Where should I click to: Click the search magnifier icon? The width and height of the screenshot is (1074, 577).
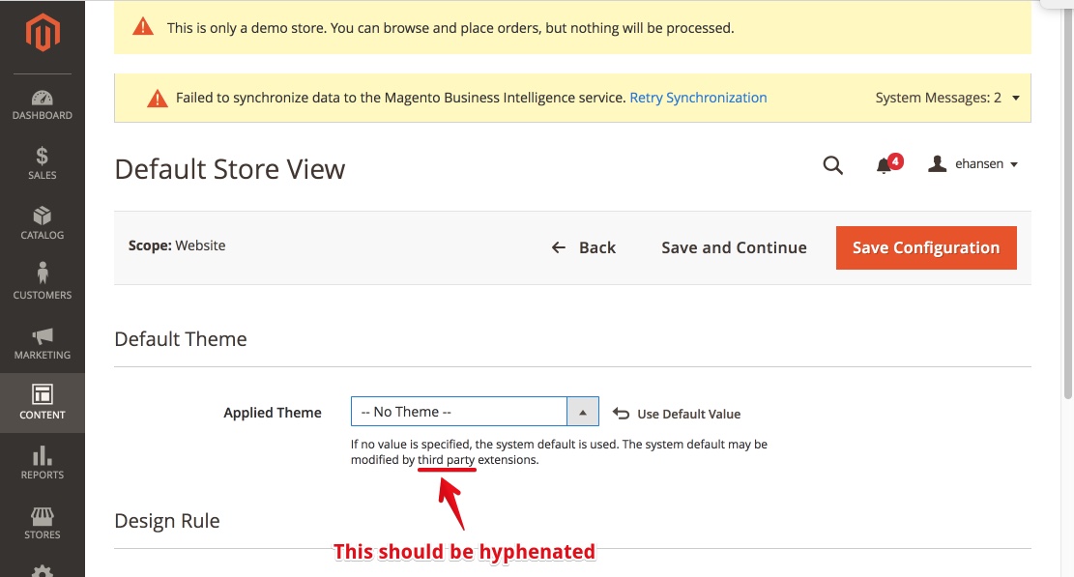[x=832, y=165]
